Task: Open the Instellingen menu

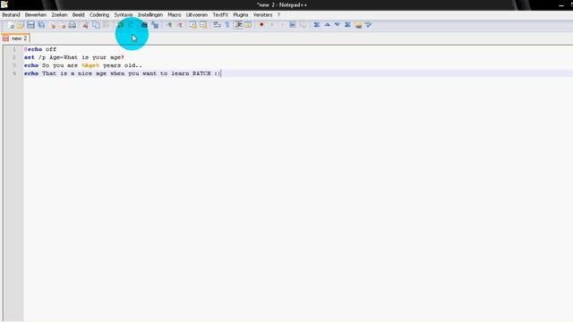Action: (x=150, y=14)
